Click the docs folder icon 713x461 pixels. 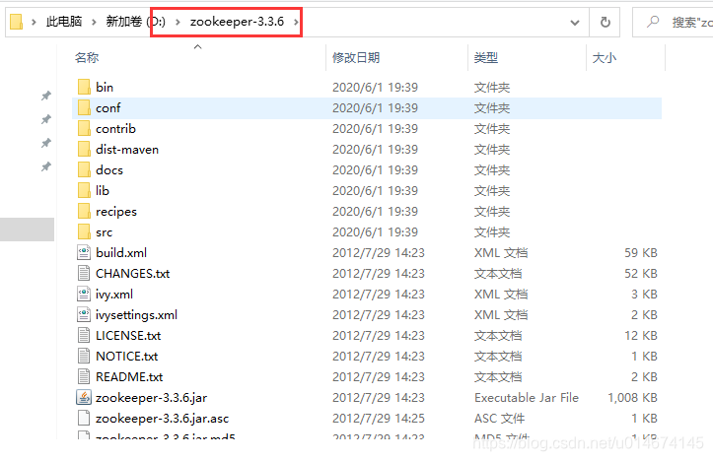click(x=84, y=169)
